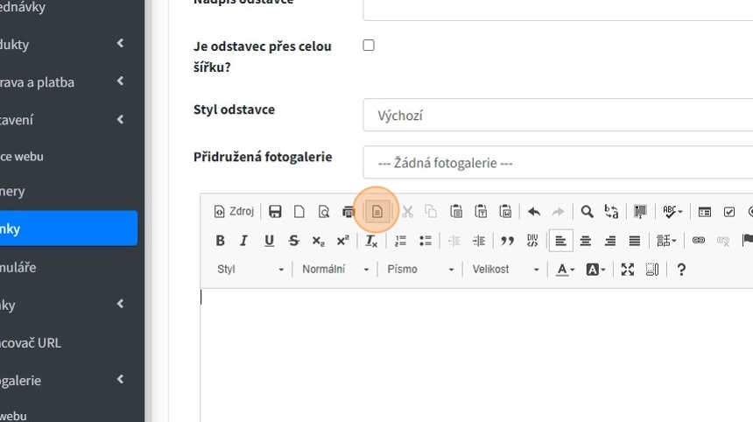
Task: Check 'Je odstavec přes celou šířku?' checkbox
Action: [x=369, y=46]
